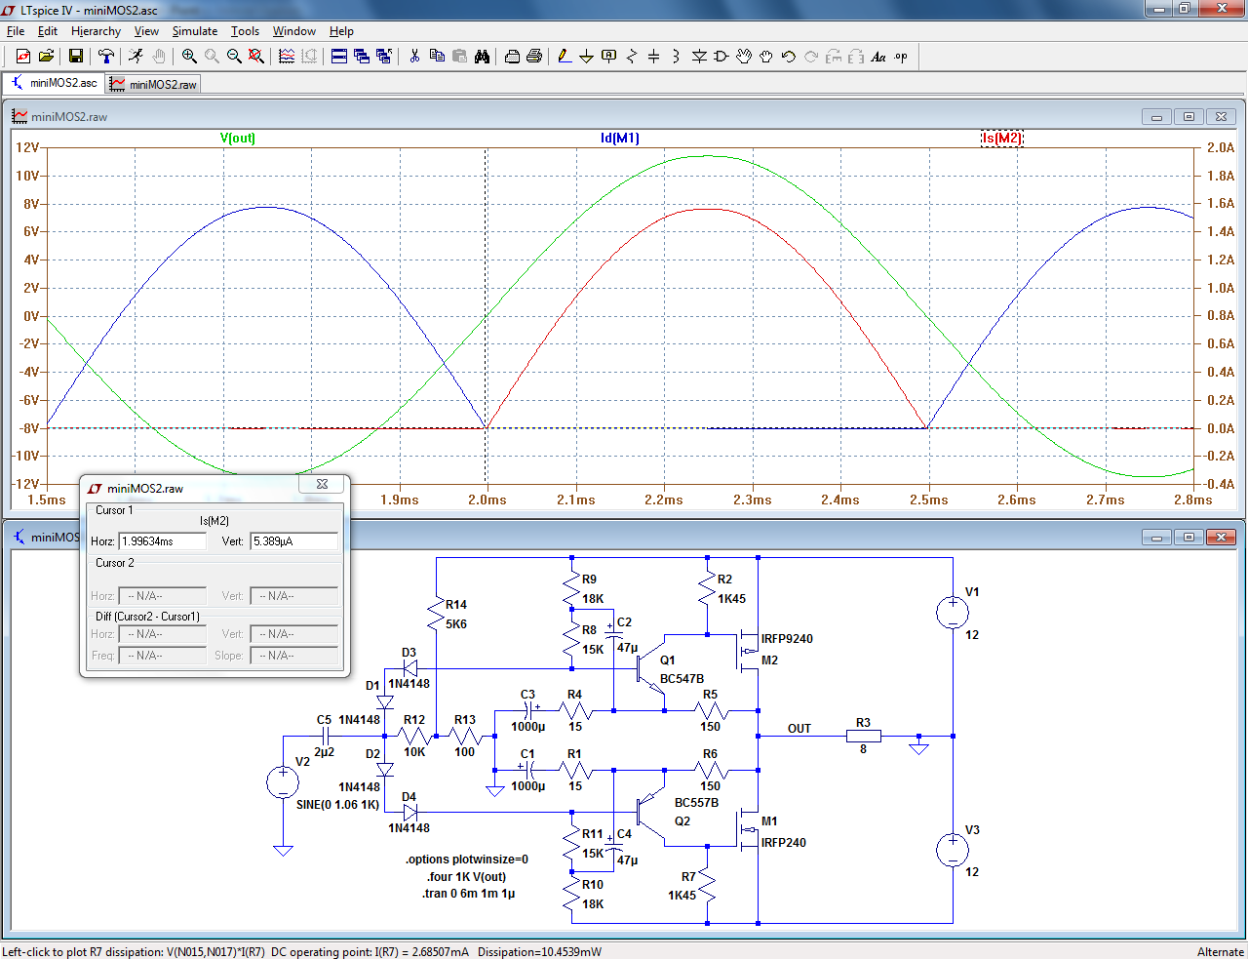The image size is (1248, 960).
Task: Click the Pick Visible Traces icon
Action: point(287,57)
